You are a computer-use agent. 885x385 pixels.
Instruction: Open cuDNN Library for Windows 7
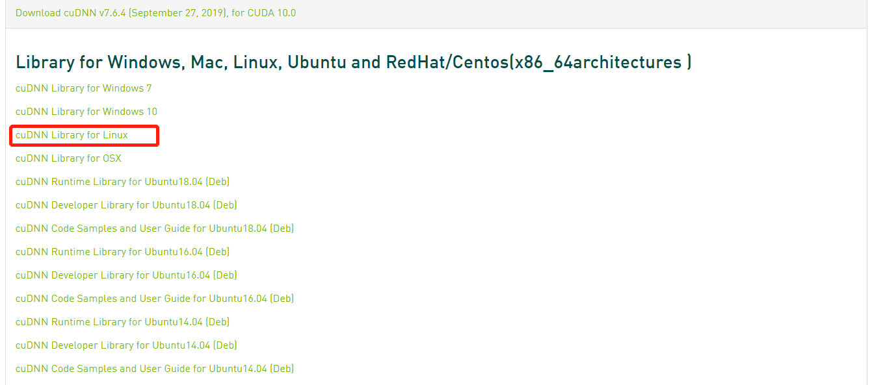83,88
